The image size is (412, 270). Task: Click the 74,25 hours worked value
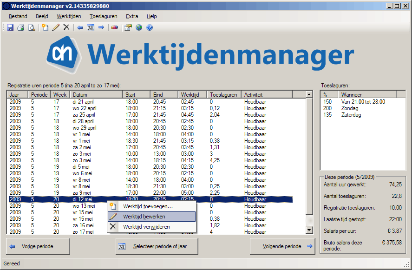coord(395,184)
